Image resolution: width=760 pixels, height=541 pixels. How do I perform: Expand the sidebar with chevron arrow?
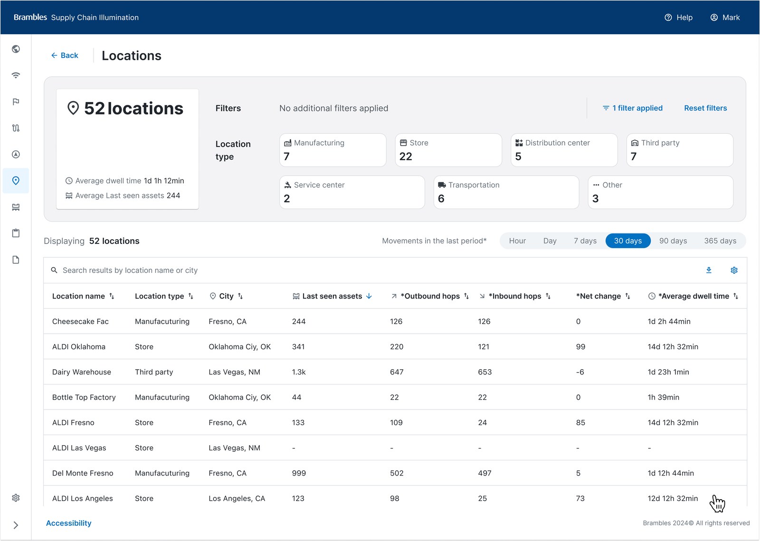click(16, 525)
